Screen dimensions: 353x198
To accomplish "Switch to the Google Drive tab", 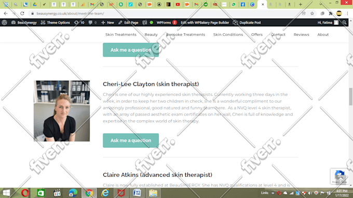I will [35, 4].
